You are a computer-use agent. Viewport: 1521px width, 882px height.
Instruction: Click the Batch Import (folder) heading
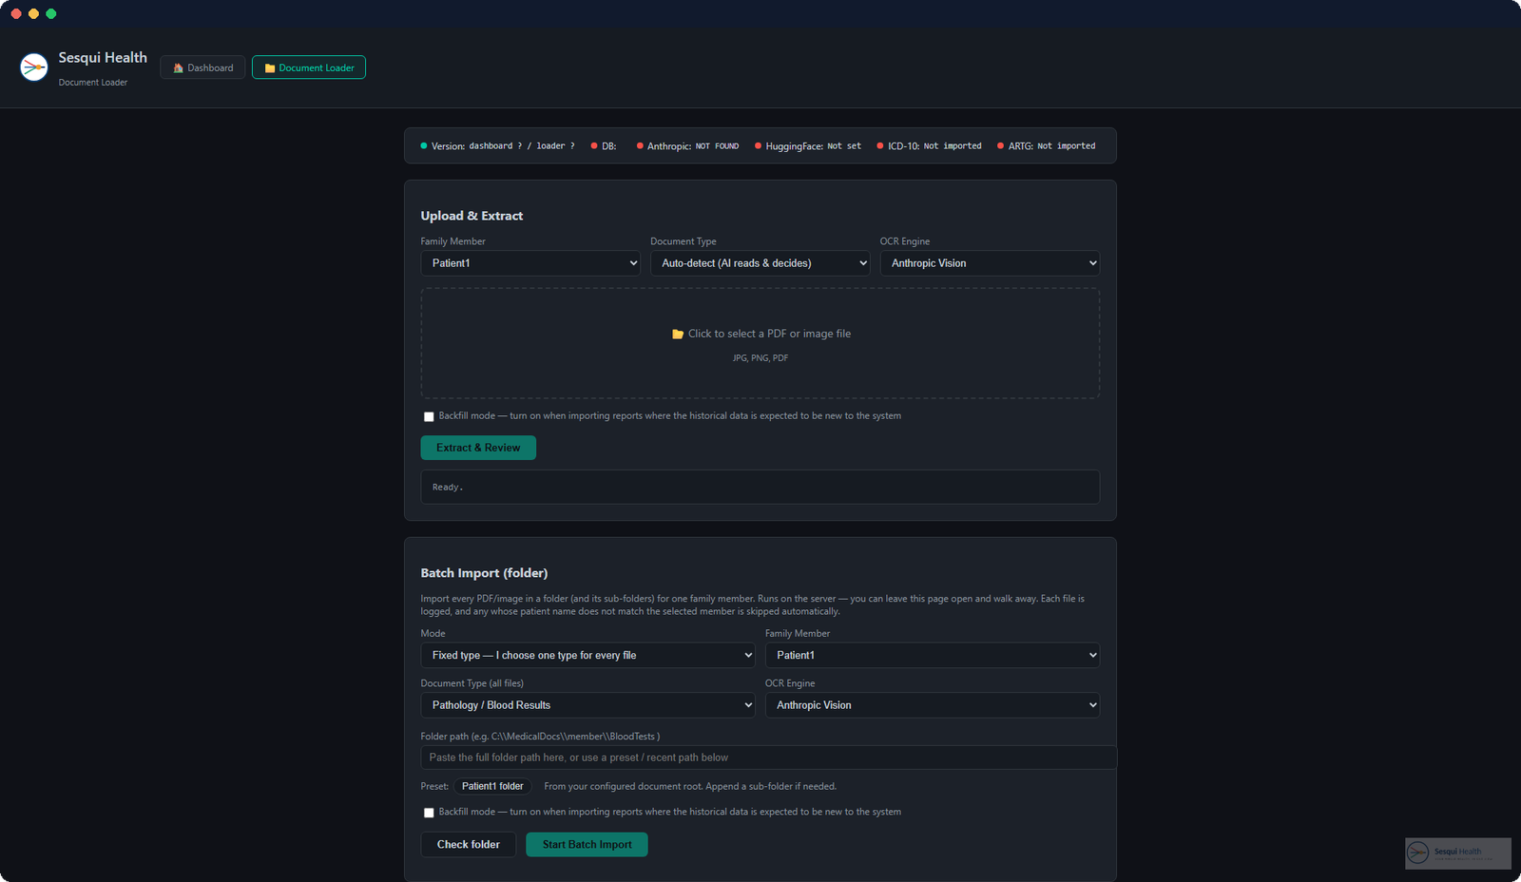pyautogui.click(x=484, y=573)
